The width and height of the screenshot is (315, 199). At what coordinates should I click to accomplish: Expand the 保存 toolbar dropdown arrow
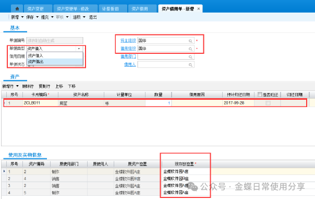37,17
